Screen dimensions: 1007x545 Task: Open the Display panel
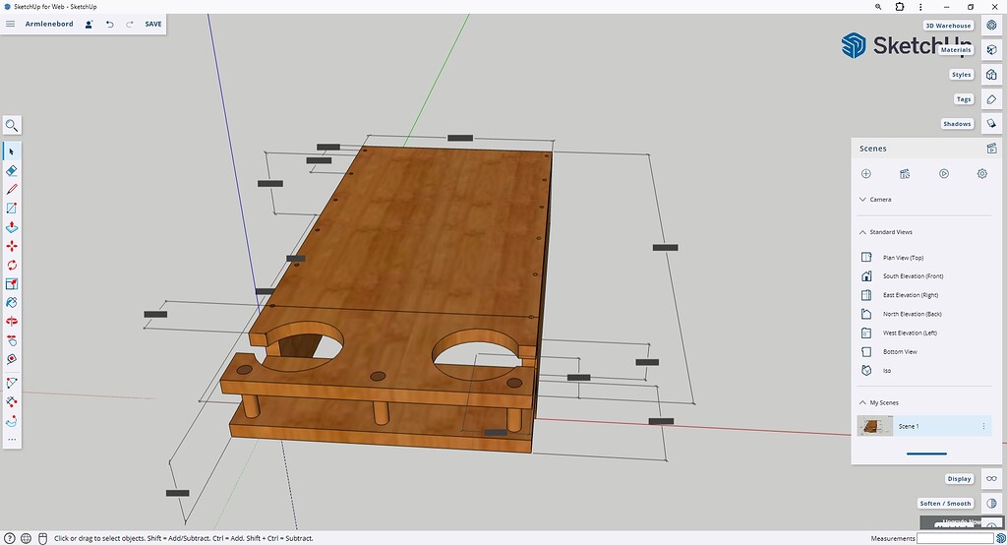coord(991,479)
